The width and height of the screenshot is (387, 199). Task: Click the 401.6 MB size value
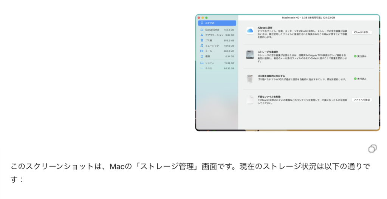point(229,46)
